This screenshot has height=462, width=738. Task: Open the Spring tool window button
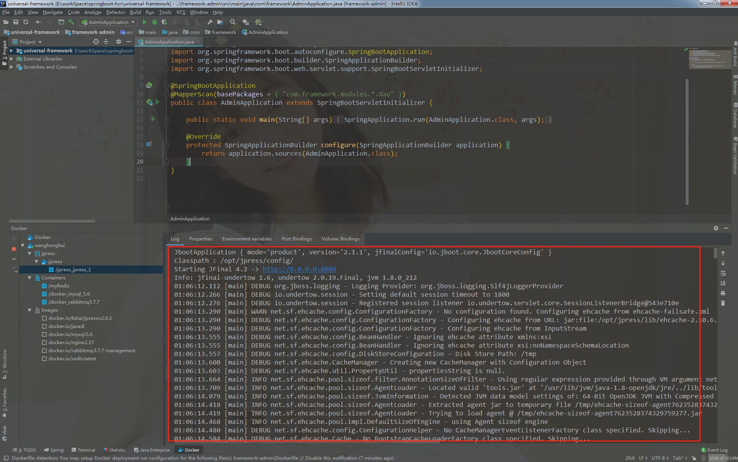54,450
